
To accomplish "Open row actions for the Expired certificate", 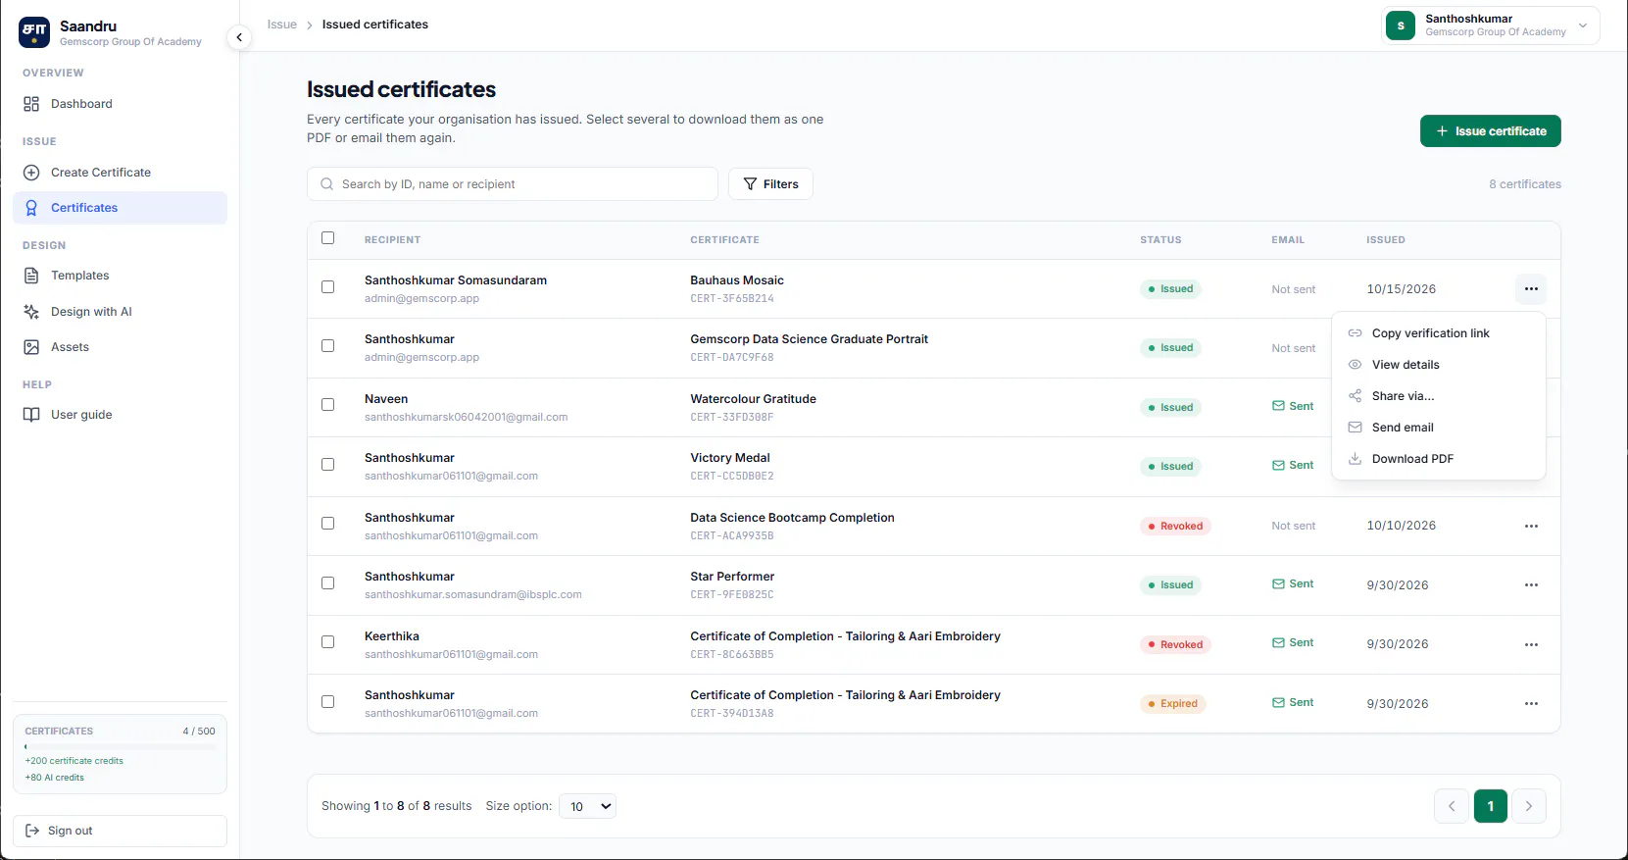I will point(1531,704).
